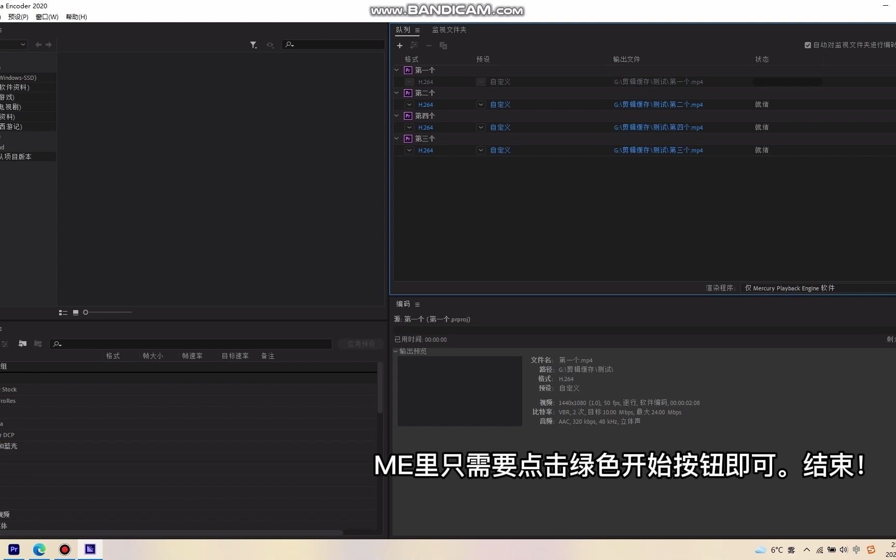The image size is (896, 560).
Task: Click 自定义 preset link for 第四个
Action: pos(500,128)
